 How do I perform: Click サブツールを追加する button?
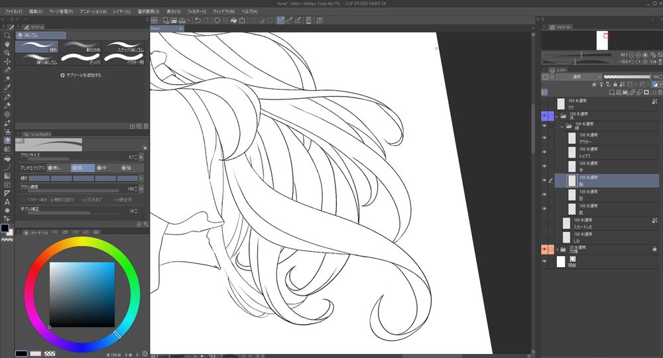click(80, 76)
